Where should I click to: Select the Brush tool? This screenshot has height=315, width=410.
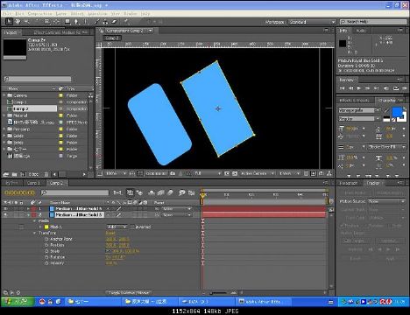[x=96, y=21]
